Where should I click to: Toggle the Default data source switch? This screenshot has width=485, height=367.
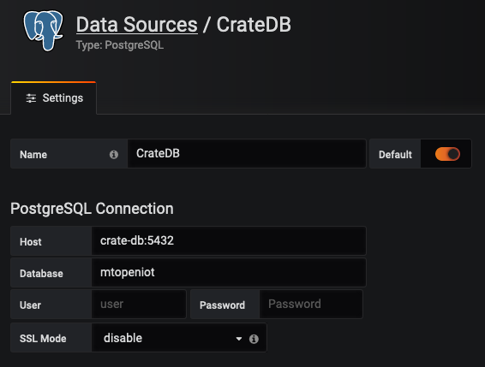(447, 154)
